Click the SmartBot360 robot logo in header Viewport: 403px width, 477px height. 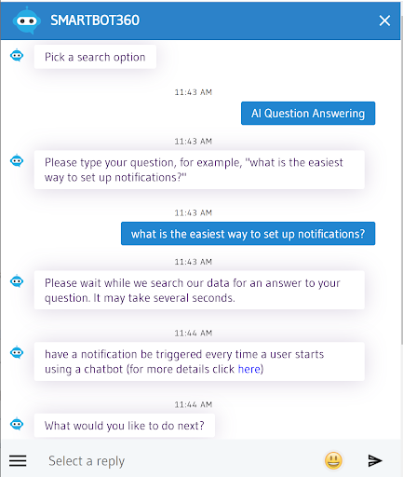(27, 20)
